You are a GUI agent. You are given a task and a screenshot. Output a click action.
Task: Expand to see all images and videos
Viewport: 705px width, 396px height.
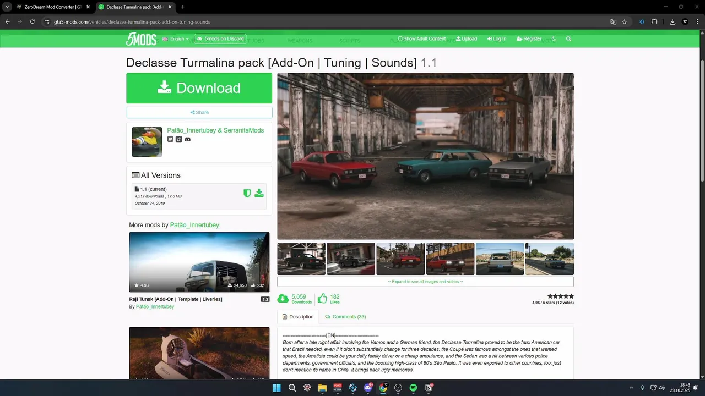(425, 282)
